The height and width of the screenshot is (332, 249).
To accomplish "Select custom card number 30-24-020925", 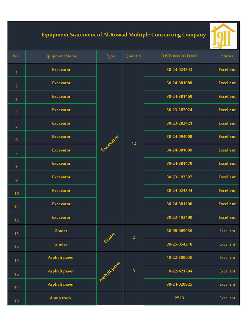I will coord(179,285).
